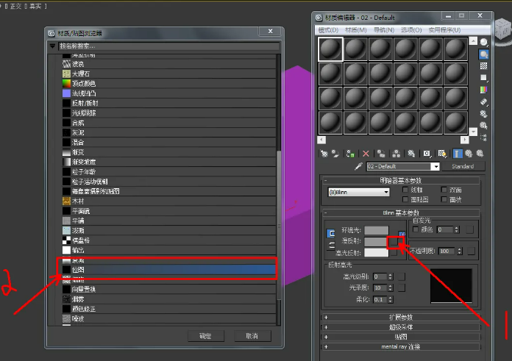The image size is (512, 361).
Task: Enable the 双面 checkbox
Action: coord(444,190)
